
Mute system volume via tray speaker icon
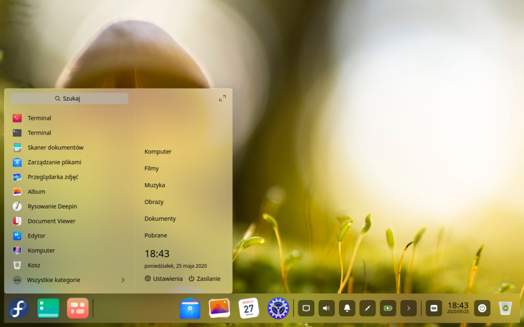(x=326, y=308)
